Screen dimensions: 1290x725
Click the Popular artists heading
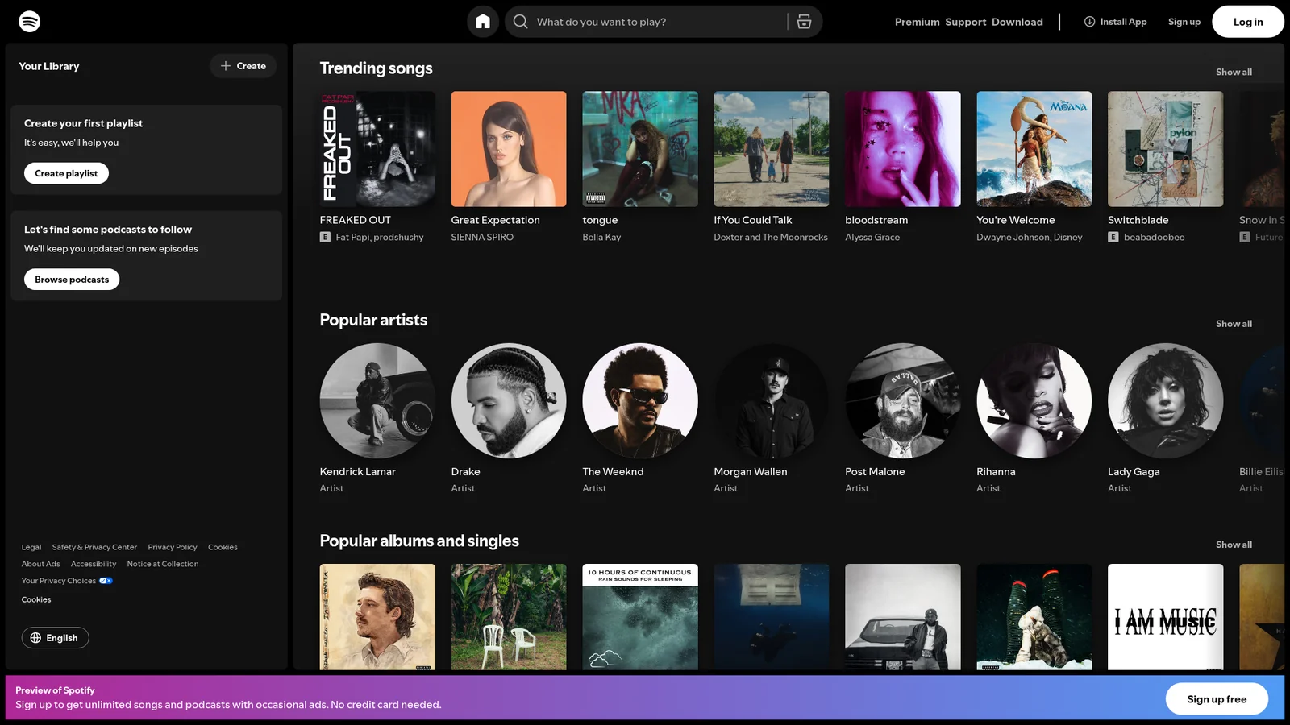coord(373,321)
